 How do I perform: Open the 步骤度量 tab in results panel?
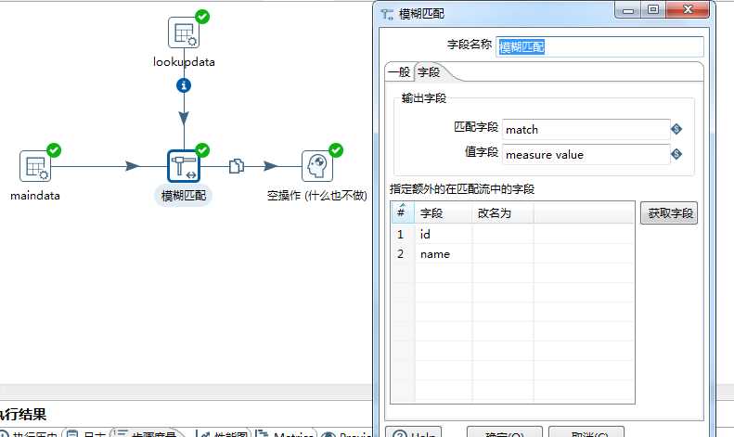click(147, 433)
